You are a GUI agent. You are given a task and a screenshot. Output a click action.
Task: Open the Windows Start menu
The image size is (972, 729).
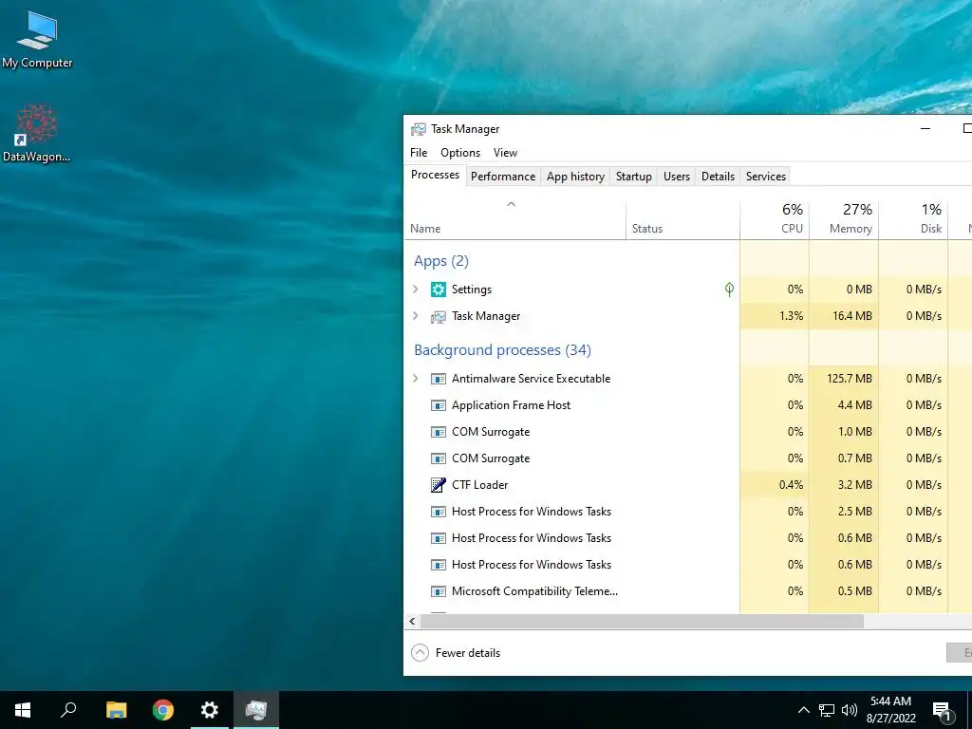pos(23,710)
